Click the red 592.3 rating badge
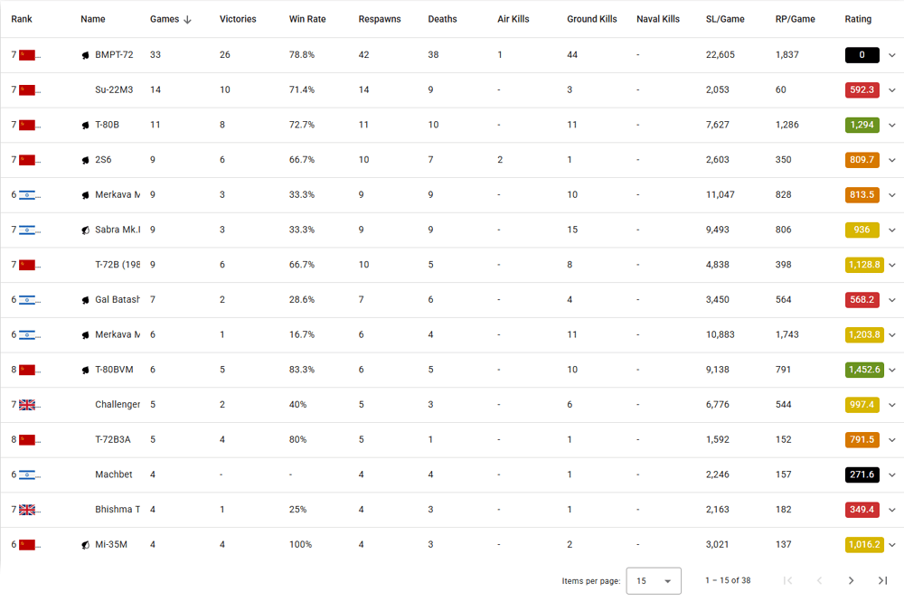The image size is (904, 601). 862,89
